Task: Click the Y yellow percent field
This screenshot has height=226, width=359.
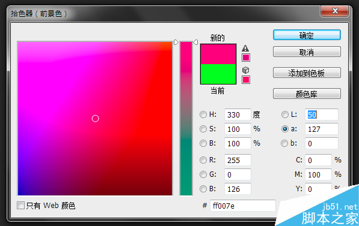Action: [x=318, y=189]
